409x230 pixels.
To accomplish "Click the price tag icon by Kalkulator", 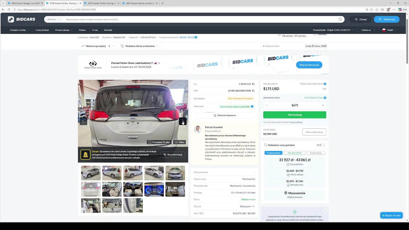I will (266, 145).
